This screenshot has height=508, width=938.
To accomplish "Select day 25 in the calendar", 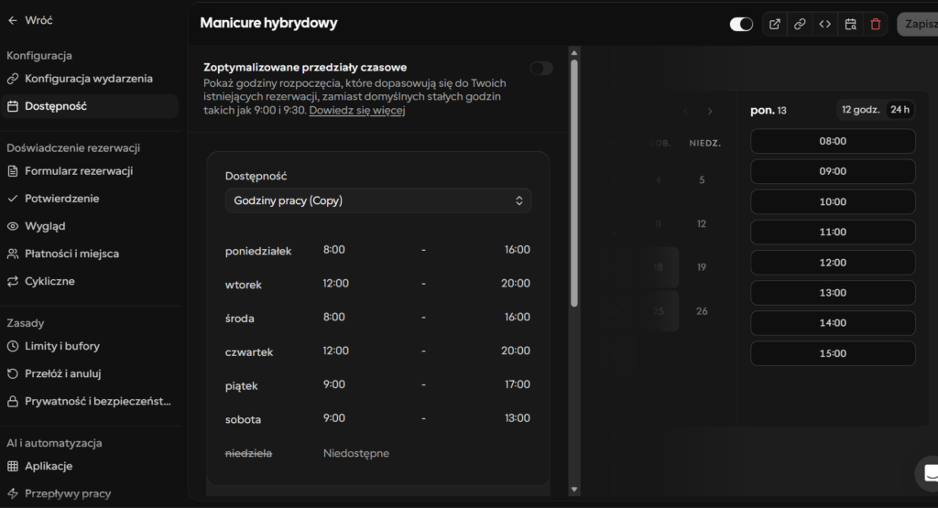I will 658,311.
